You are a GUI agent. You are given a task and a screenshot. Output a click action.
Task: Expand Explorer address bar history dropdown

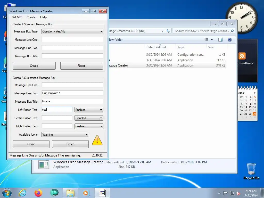click(x=162, y=31)
